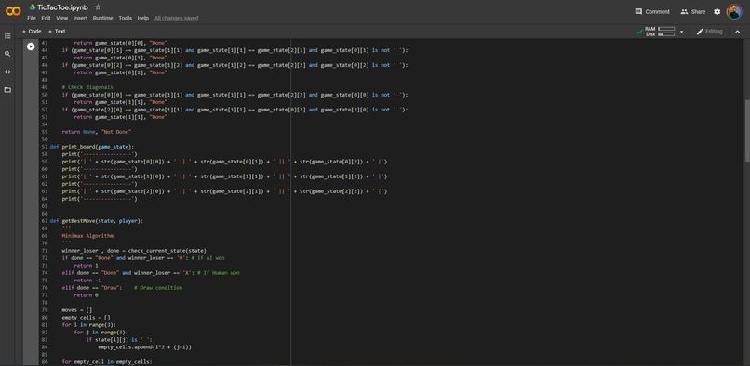Open the File menu
This screenshot has height=366, width=750.
[x=32, y=19]
